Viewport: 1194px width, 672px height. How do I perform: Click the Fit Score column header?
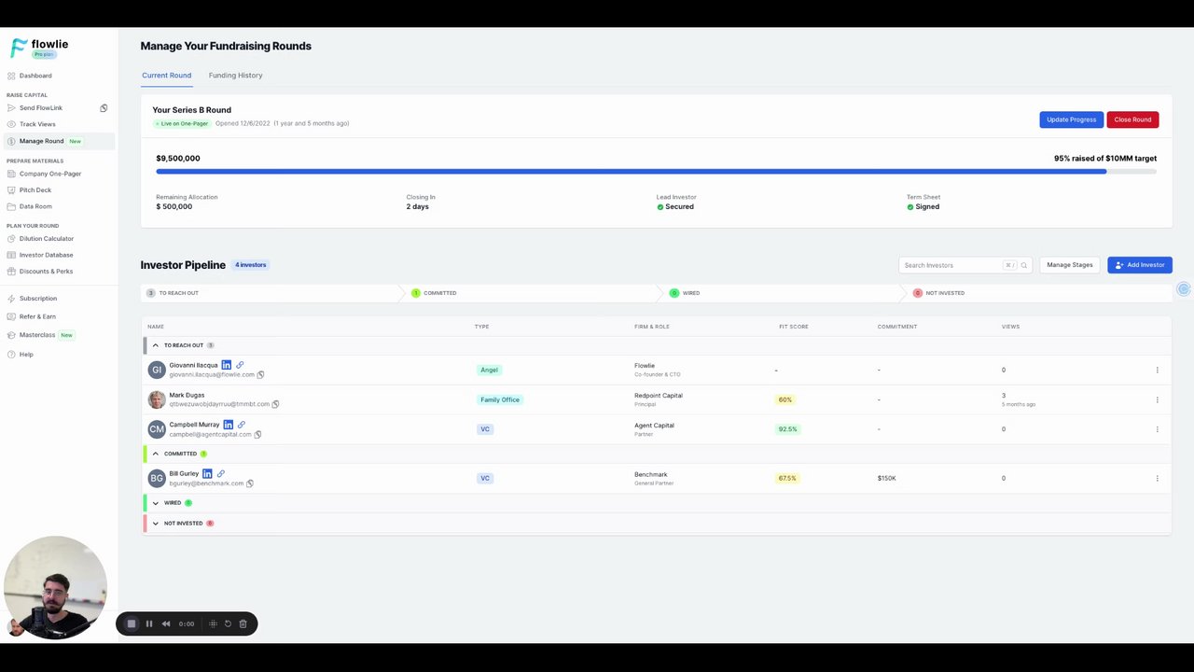[x=794, y=327]
